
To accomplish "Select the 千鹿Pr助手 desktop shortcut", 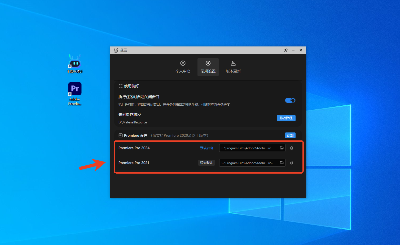I will pyautogui.click(x=75, y=63).
